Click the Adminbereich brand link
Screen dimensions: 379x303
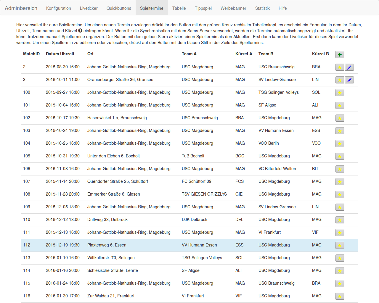click(x=21, y=8)
